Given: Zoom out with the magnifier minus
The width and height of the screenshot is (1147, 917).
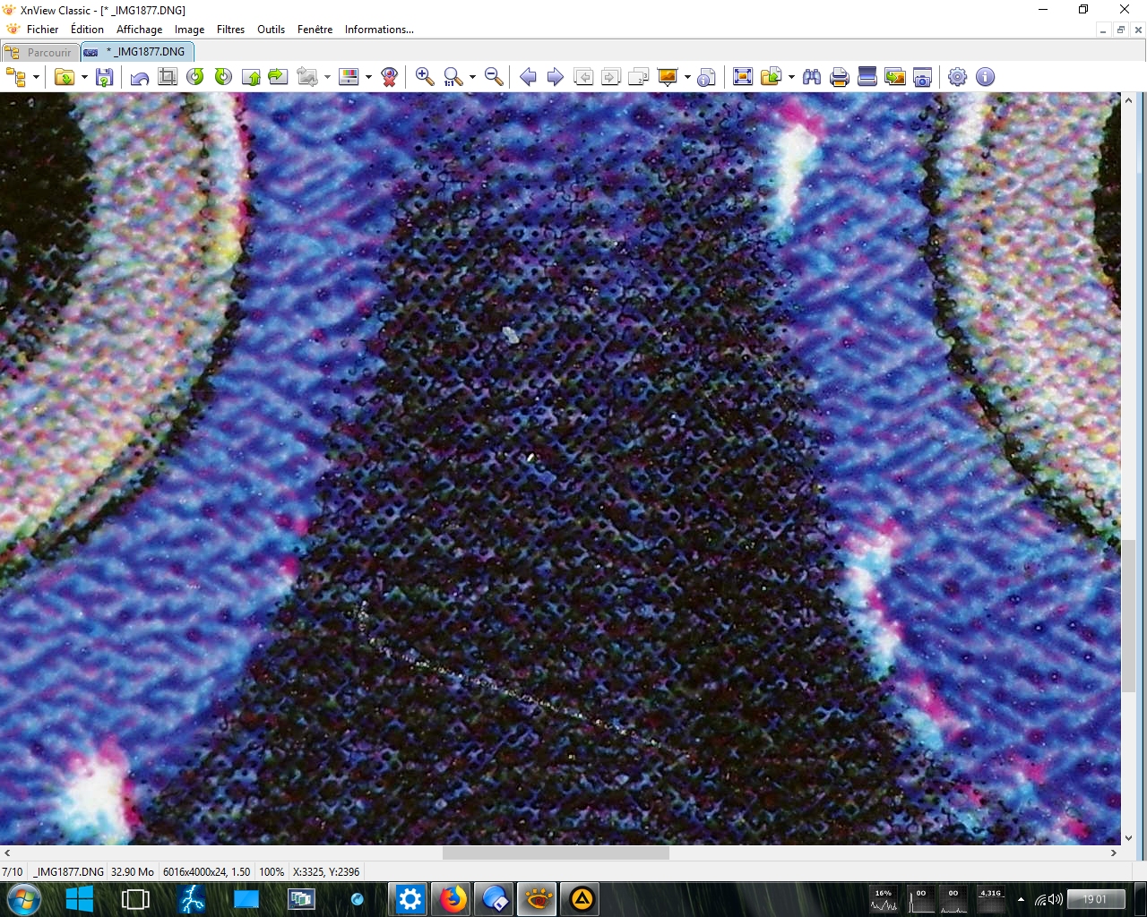Looking at the screenshot, I should pyautogui.click(x=494, y=77).
